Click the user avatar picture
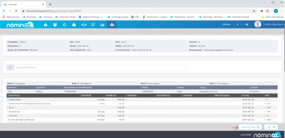 click(x=258, y=25)
